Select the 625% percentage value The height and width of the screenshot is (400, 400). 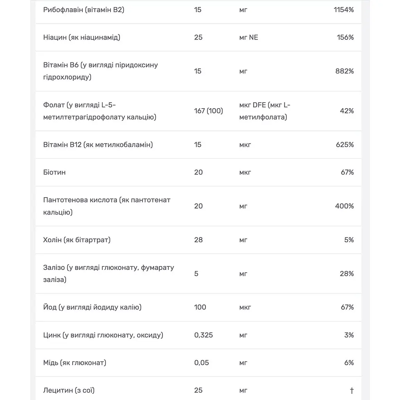[x=345, y=145]
